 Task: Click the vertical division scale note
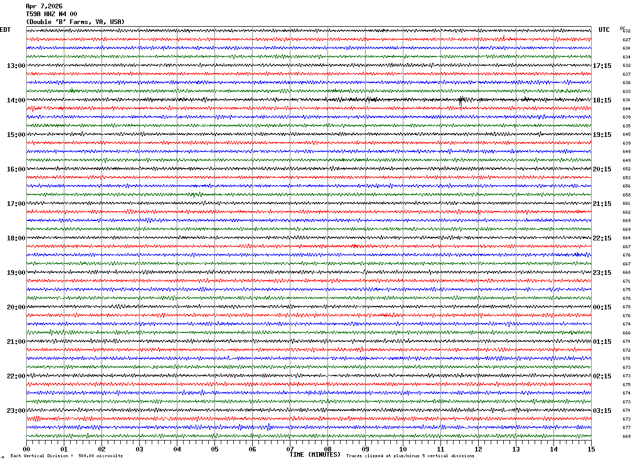click(x=66, y=456)
